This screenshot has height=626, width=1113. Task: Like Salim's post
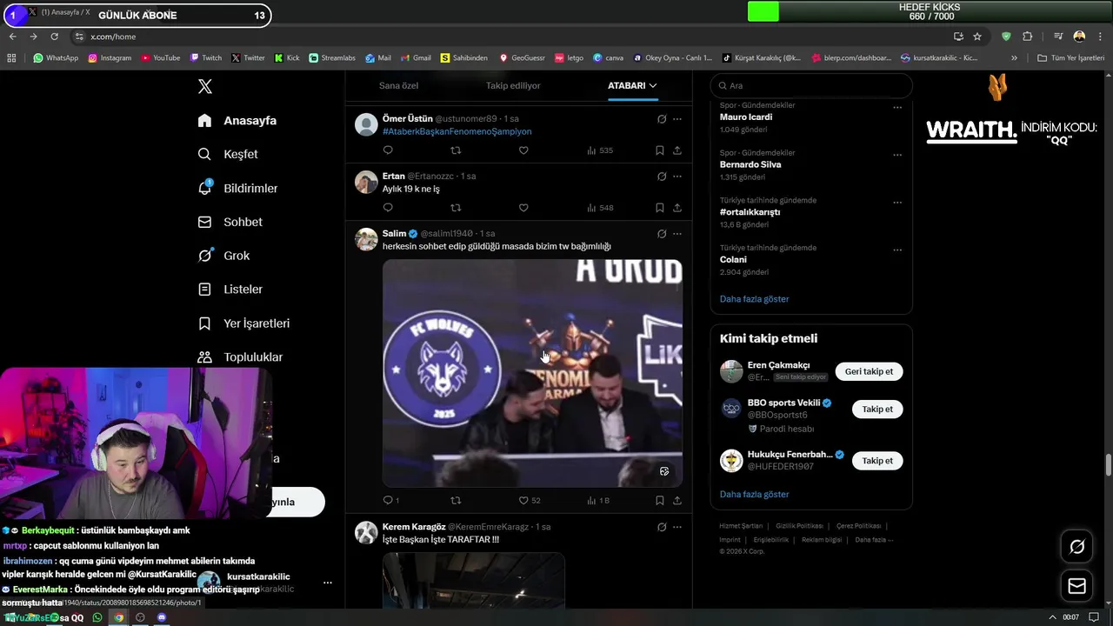point(523,500)
